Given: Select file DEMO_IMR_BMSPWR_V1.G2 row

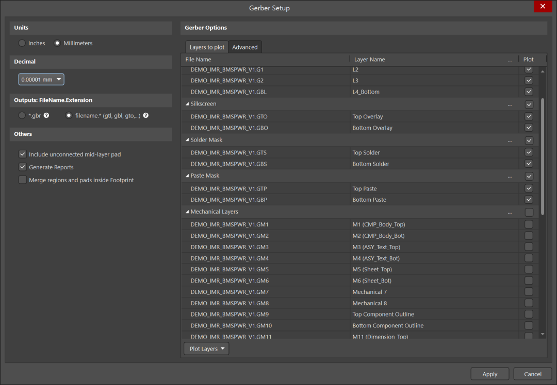Looking at the screenshot, I should 360,80.
